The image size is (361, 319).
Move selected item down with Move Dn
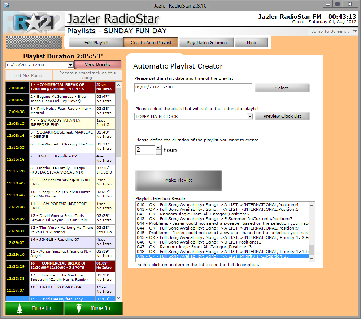[93, 309]
